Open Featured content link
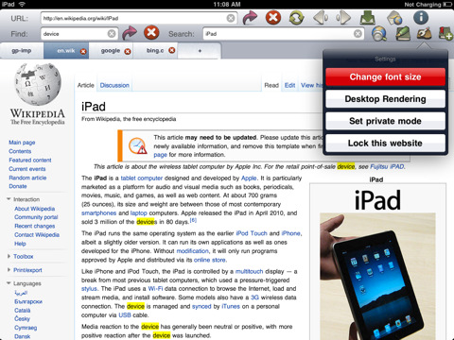The height and width of the screenshot is (340, 454). [30, 160]
